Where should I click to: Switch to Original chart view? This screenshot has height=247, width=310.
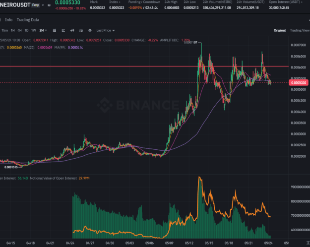[x=280, y=30]
